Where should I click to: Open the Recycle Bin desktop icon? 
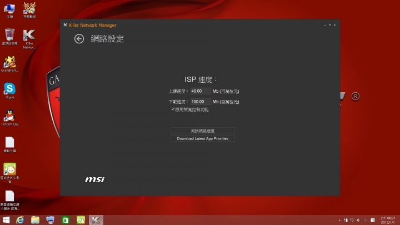coord(9,37)
